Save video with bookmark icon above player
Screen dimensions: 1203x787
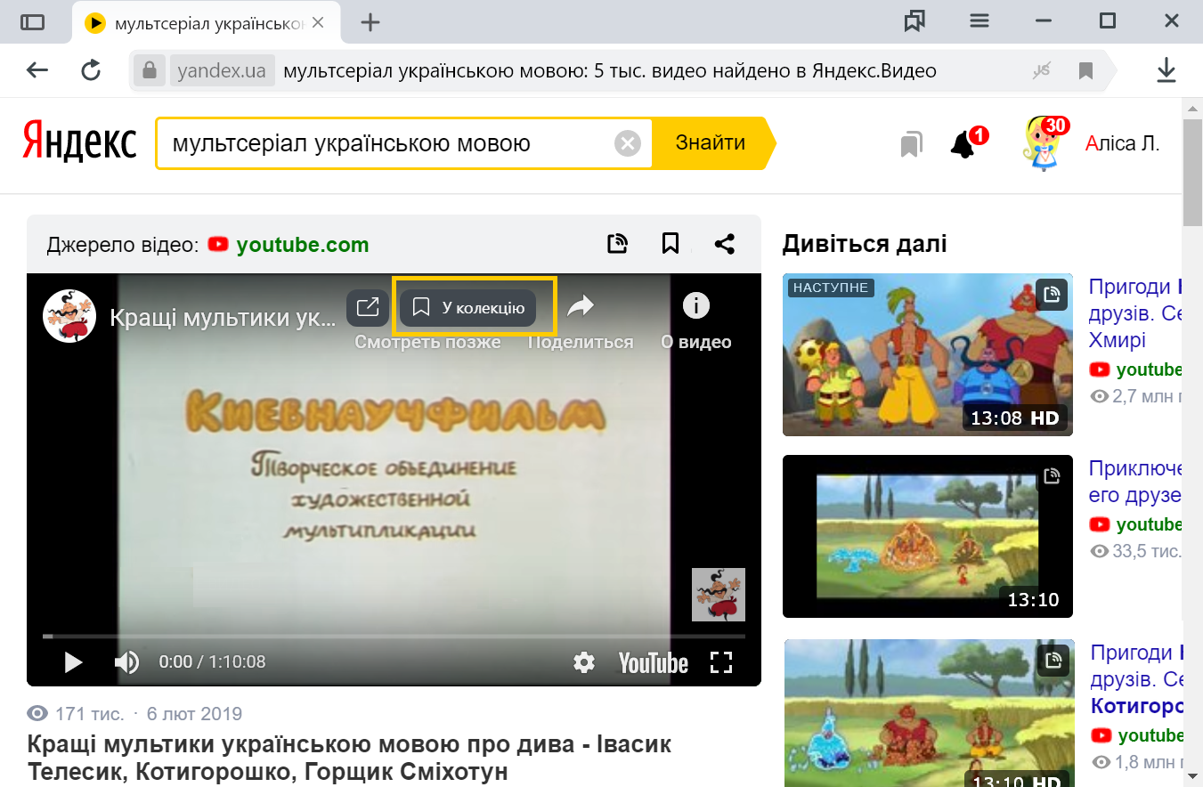671,243
